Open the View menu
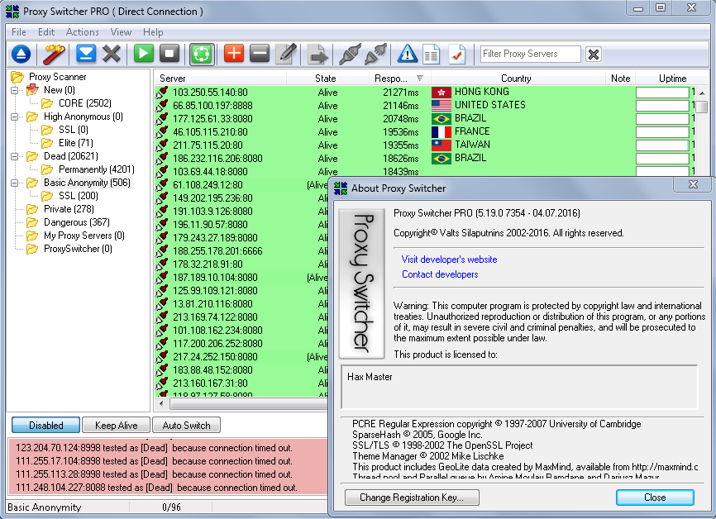The image size is (716, 519). (x=121, y=31)
